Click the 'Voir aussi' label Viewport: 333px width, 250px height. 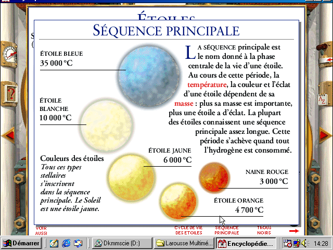click(41, 231)
